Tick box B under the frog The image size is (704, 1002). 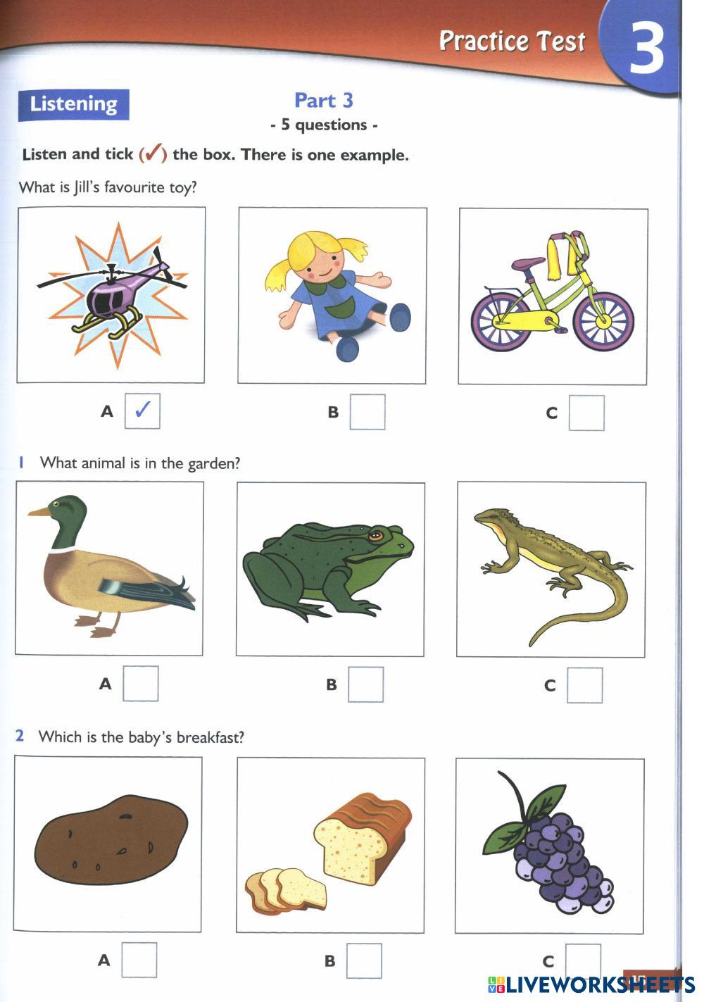click(366, 684)
